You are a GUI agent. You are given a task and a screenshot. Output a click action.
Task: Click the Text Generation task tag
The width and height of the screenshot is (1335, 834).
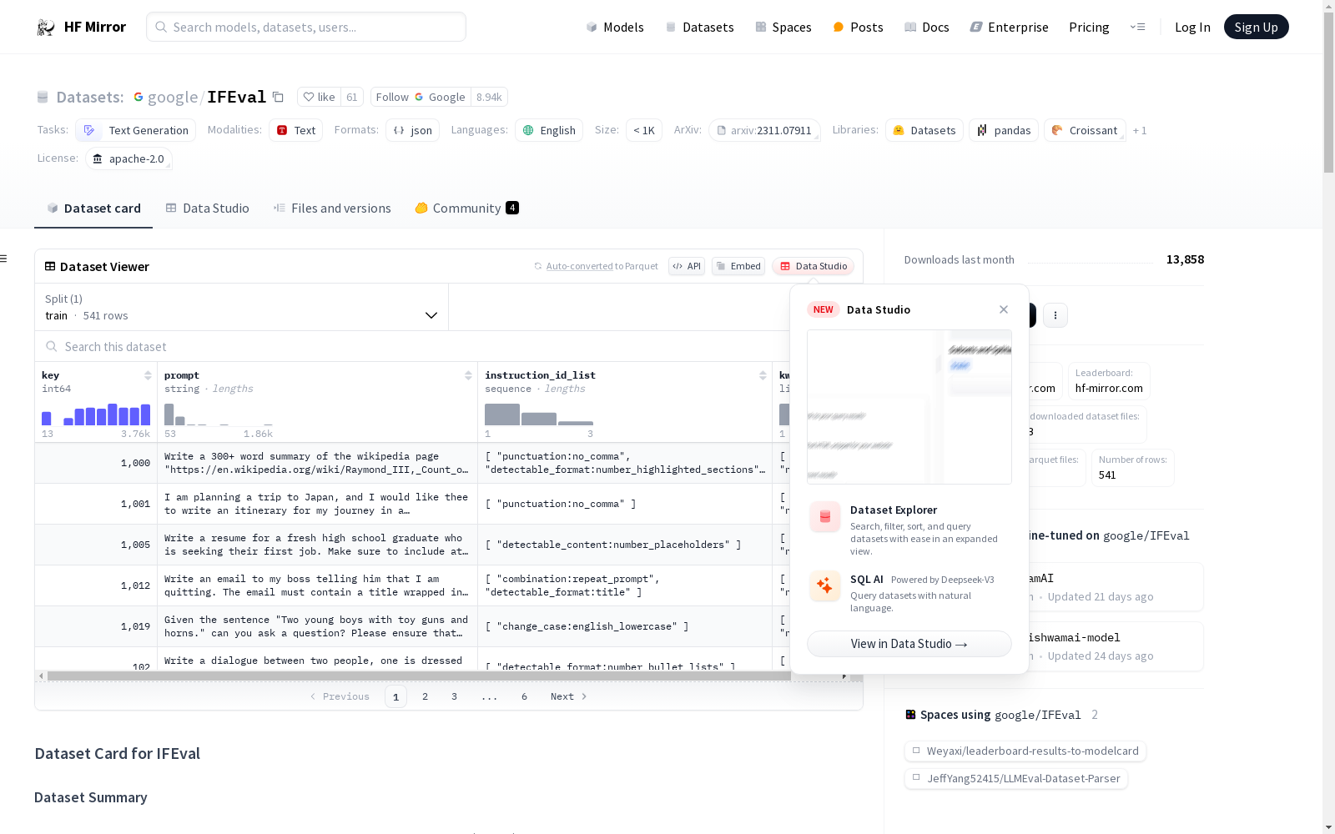coord(136,130)
